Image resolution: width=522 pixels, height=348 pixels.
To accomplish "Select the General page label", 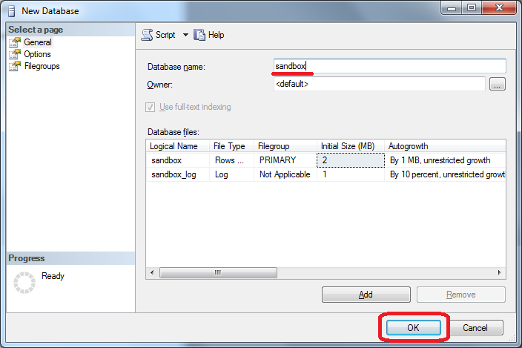I will [x=38, y=42].
